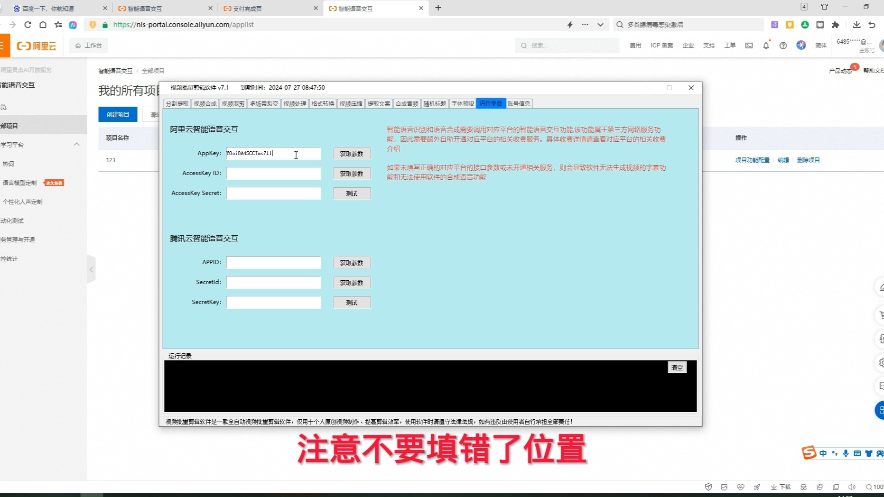
Task: Open 产品动态 notifications link
Action: point(840,71)
